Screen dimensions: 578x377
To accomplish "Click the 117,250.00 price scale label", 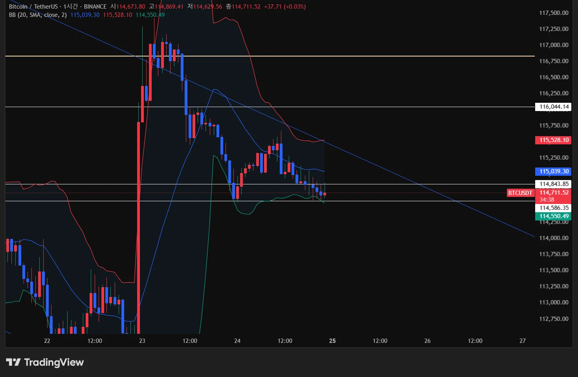I will [554, 29].
